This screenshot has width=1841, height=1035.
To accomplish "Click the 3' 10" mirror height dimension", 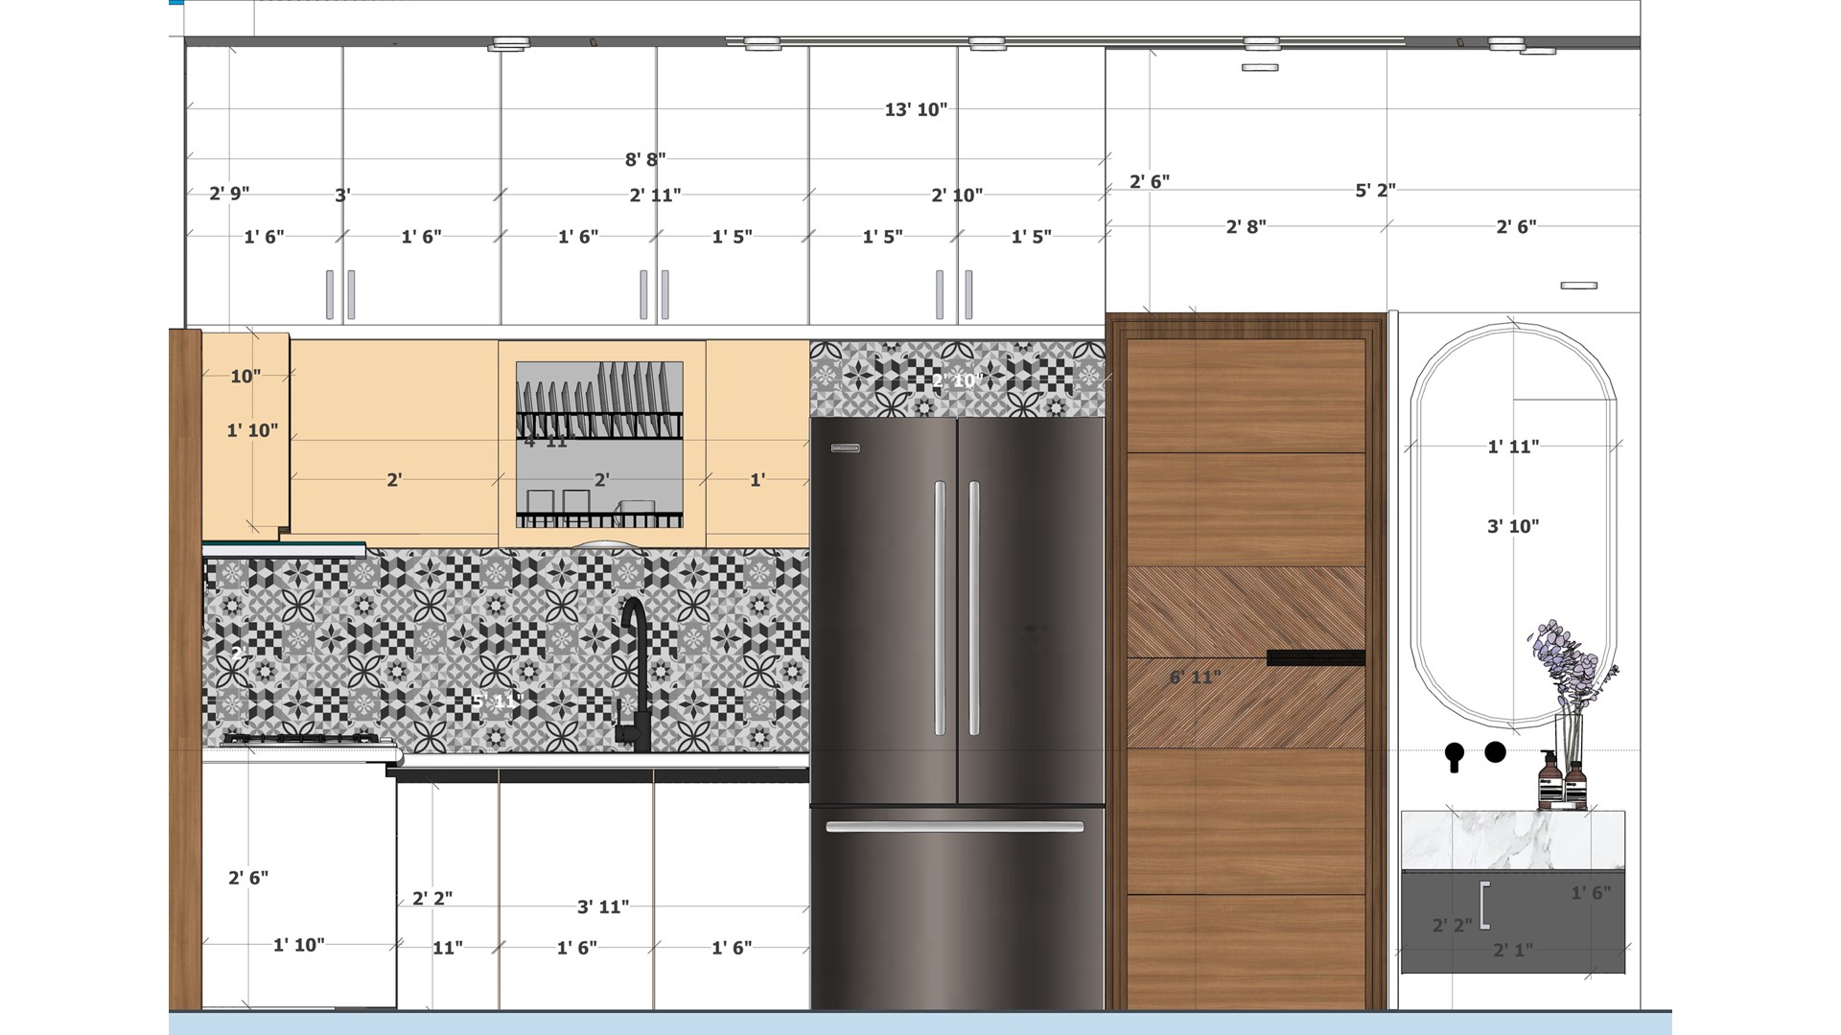I will click(1513, 526).
